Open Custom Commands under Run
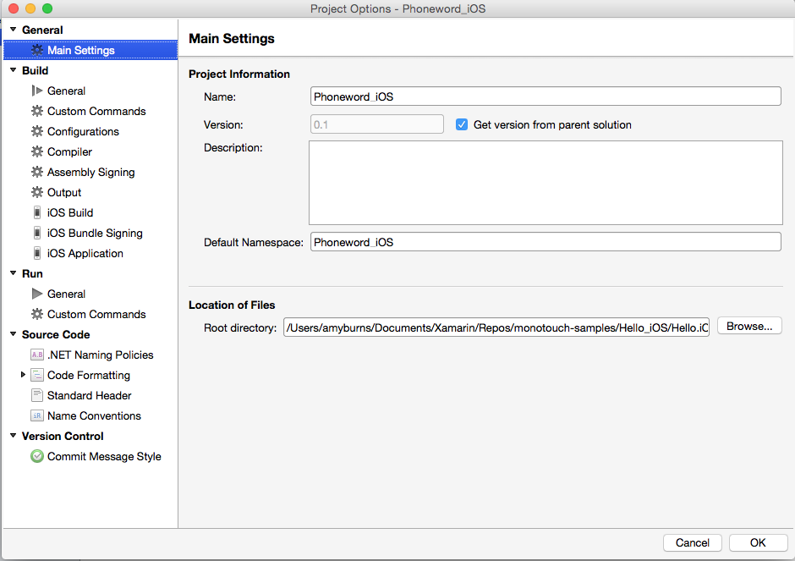This screenshot has width=795, height=561. [x=96, y=314]
